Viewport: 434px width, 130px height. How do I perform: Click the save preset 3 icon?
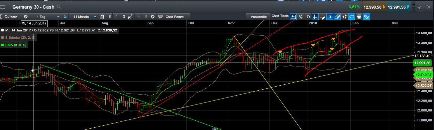(x=130, y=17)
